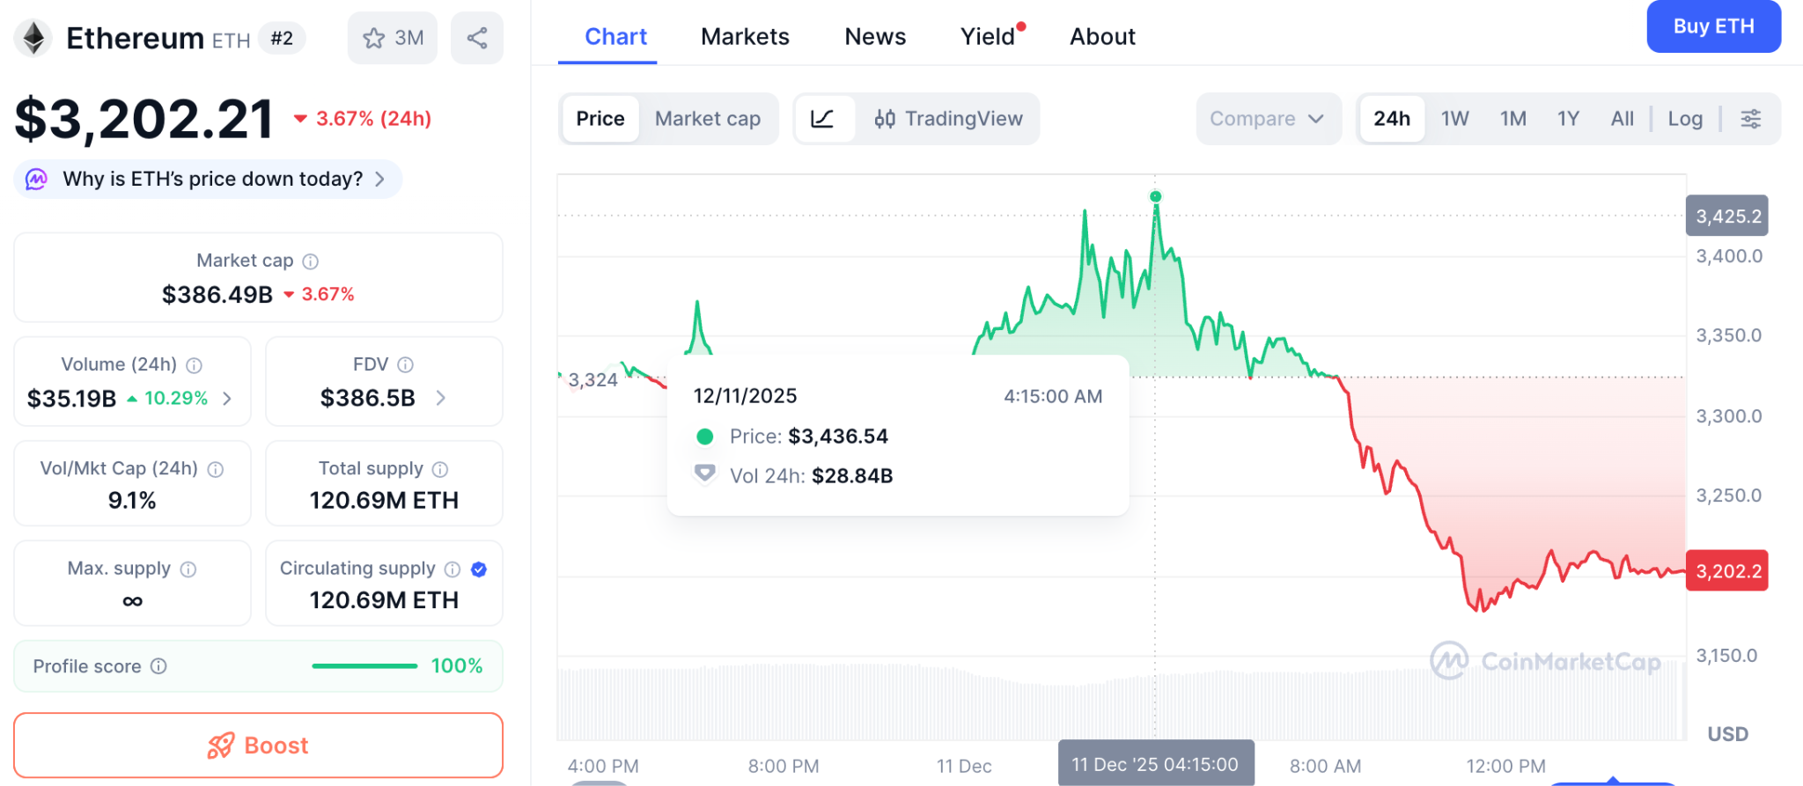Click Circulating supply info icon

pyautogui.click(x=453, y=569)
